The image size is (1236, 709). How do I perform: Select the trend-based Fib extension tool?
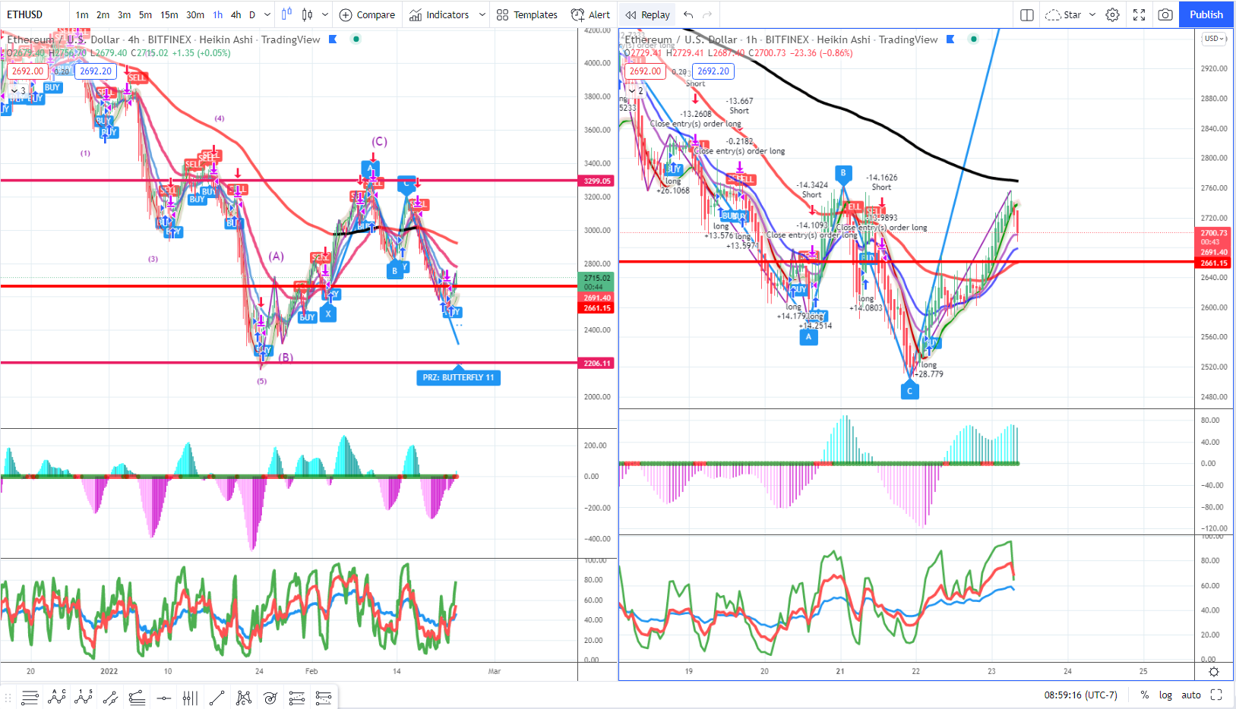coord(137,698)
